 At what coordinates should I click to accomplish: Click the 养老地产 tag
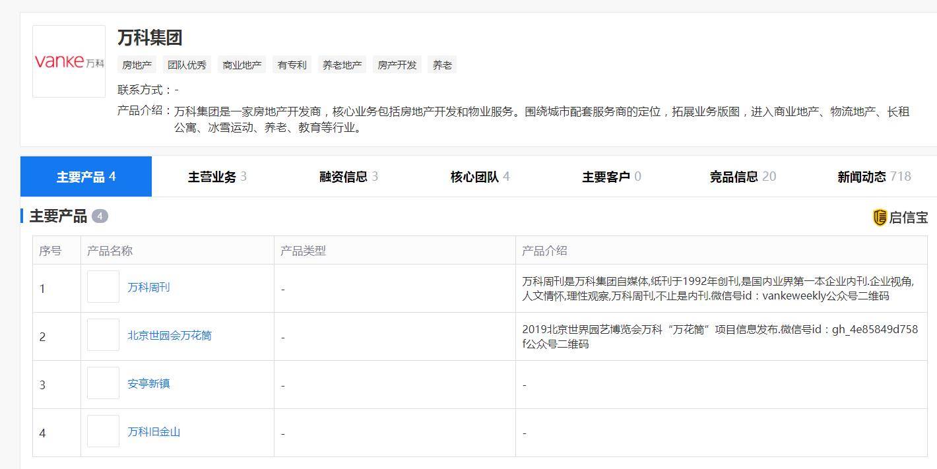tap(342, 65)
